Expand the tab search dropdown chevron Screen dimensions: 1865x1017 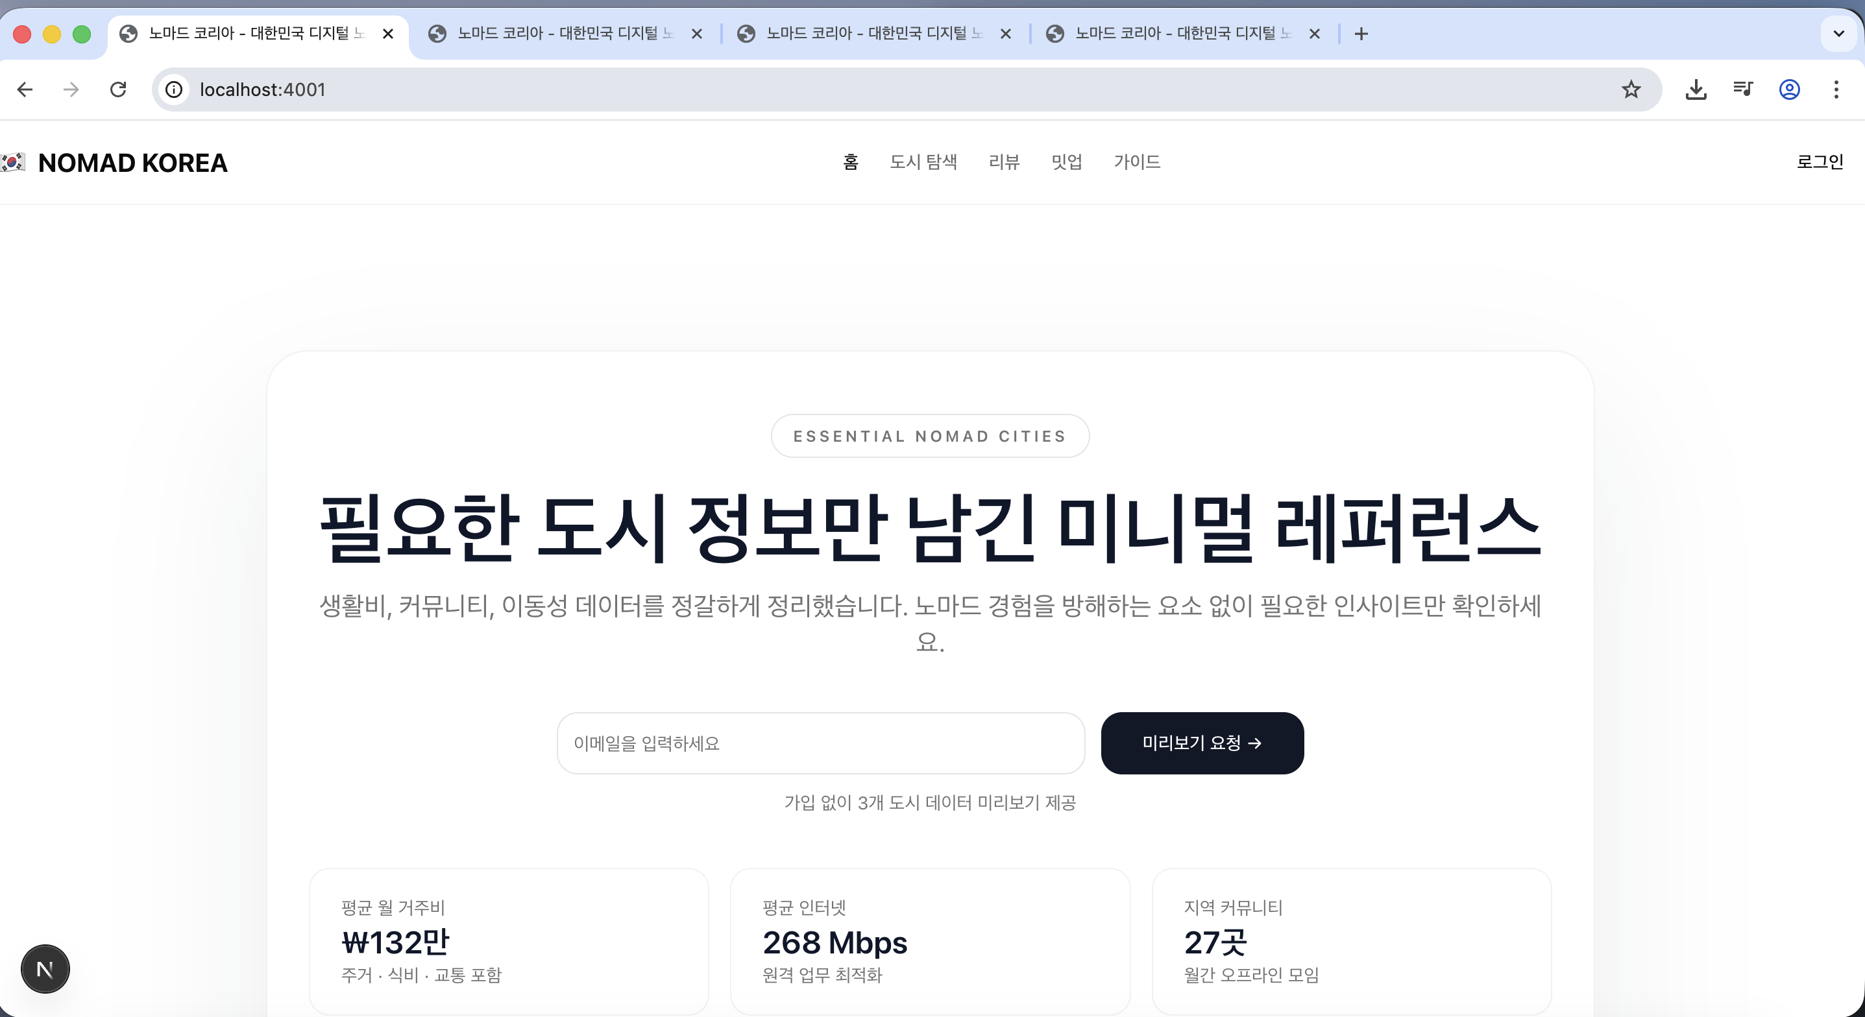[x=1838, y=34]
